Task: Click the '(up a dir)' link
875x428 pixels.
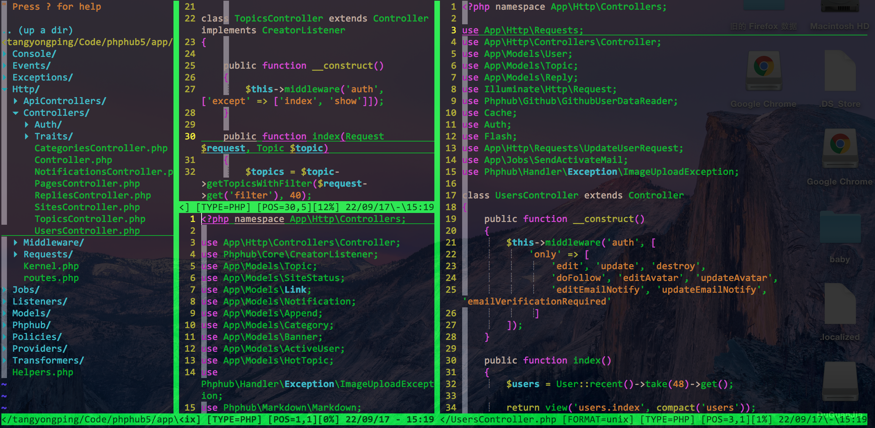Action: coord(45,30)
